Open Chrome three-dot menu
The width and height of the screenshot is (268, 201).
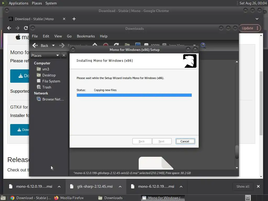coord(258,28)
